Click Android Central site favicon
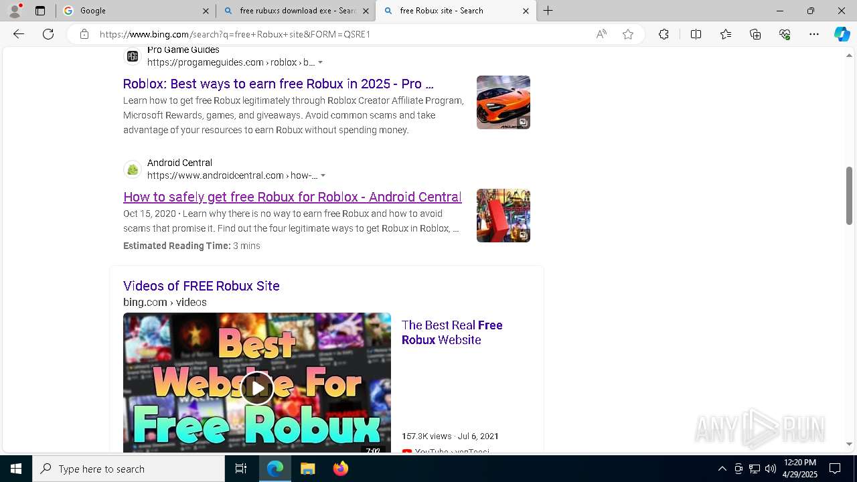 point(133,169)
